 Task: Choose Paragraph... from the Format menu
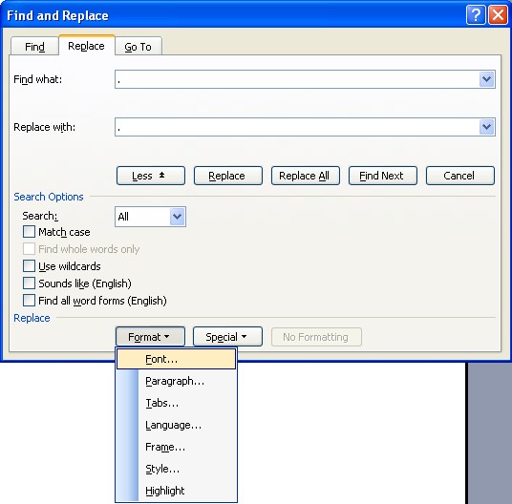177,381
